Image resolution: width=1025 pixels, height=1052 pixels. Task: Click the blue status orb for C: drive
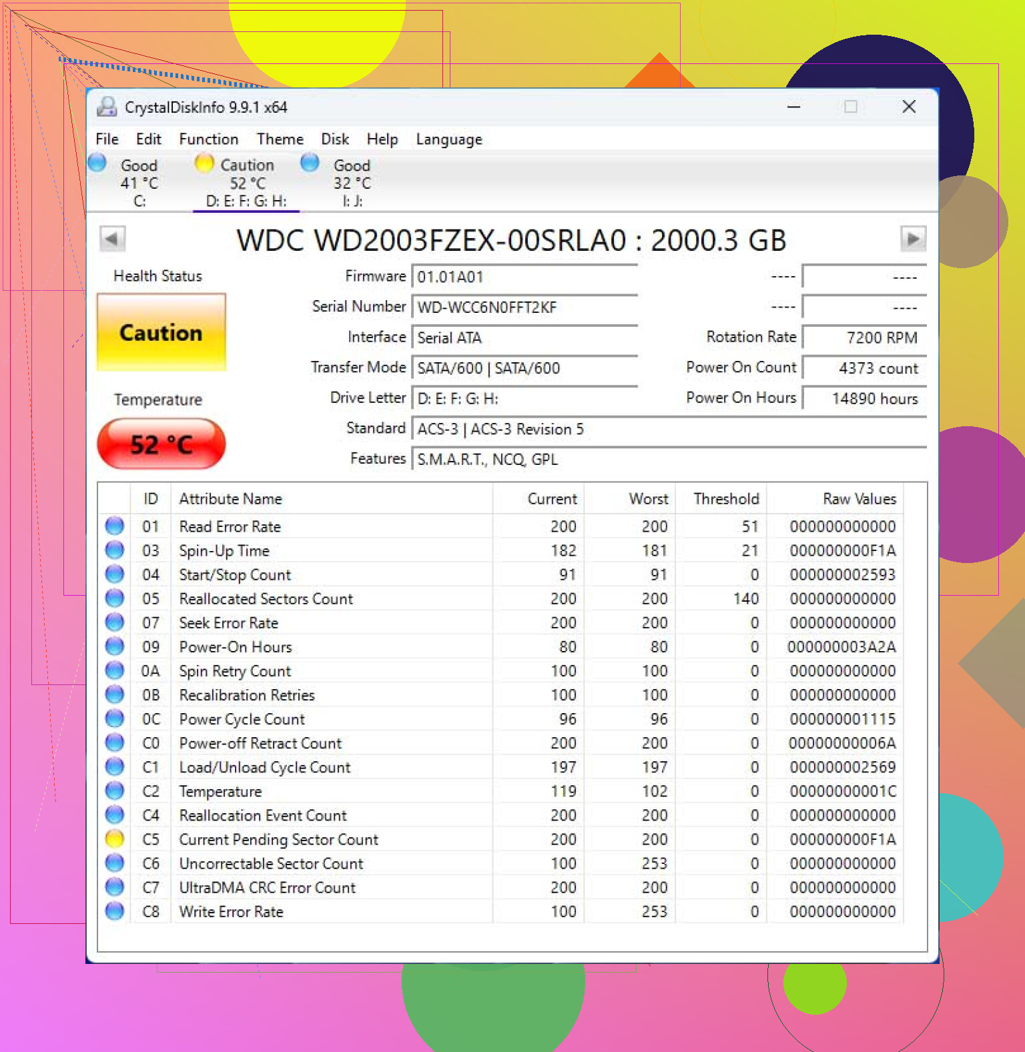click(x=97, y=162)
